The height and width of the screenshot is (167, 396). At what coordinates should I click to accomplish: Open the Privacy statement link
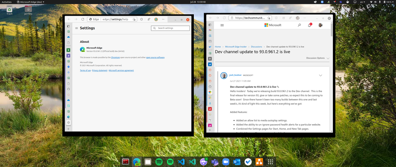pyautogui.click(x=100, y=71)
